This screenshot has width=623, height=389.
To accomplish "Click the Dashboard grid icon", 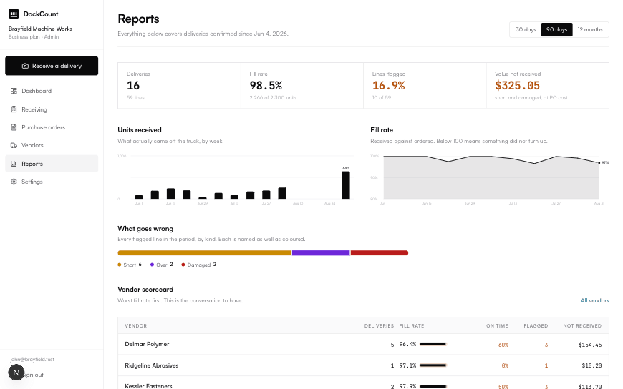I will tap(14, 91).
